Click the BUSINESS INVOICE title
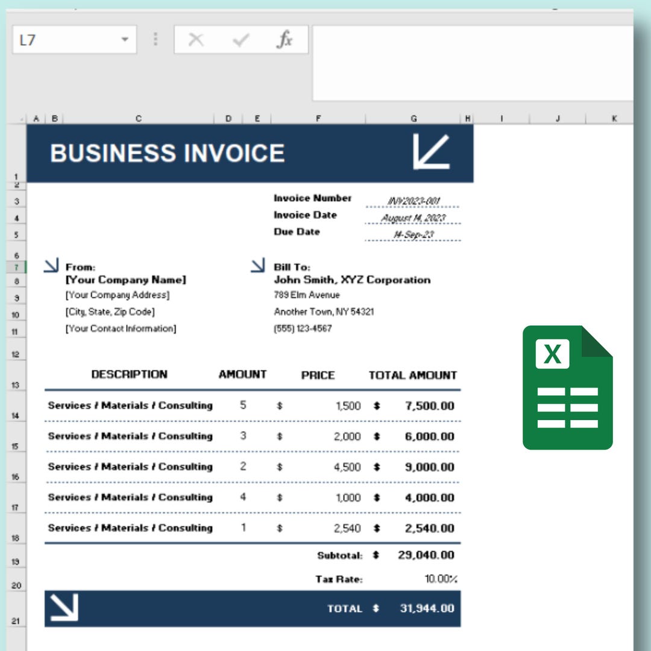Image resolution: width=651 pixels, height=651 pixels. click(x=168, y=153)
